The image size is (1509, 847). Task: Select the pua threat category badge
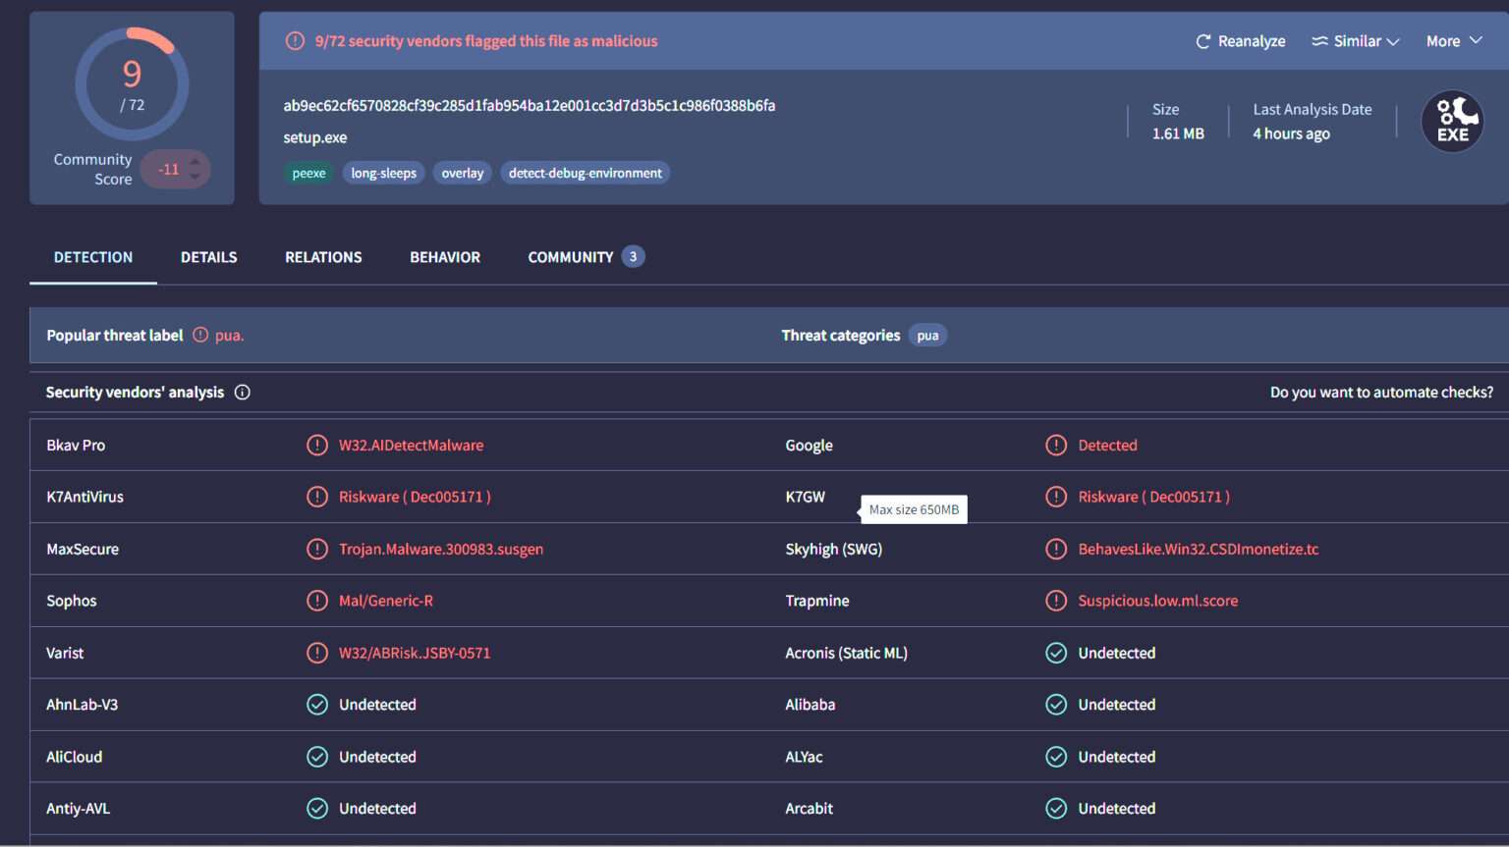click(x=926, y=335)
